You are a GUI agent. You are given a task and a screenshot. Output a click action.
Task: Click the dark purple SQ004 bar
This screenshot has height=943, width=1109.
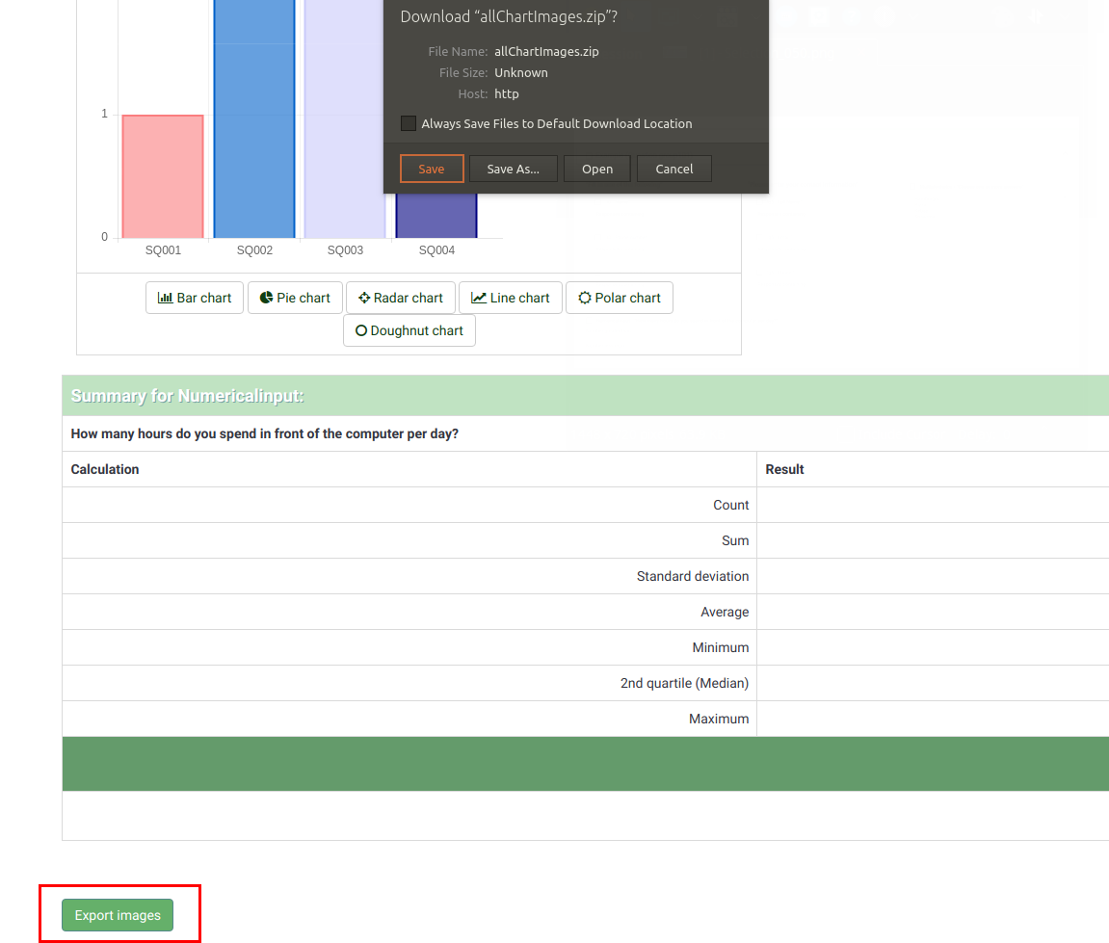pos(436,215)
